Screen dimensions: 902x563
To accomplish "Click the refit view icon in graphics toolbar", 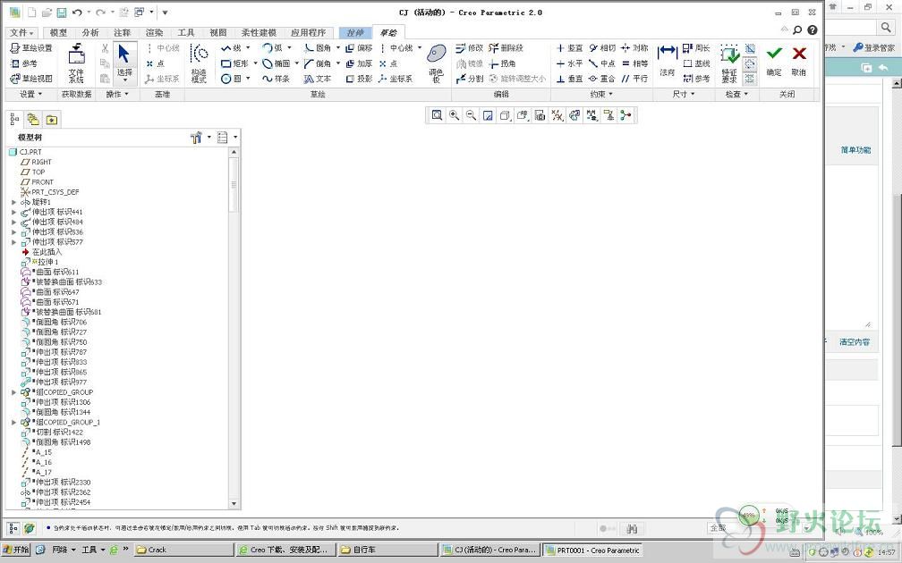I will point(438,115).
